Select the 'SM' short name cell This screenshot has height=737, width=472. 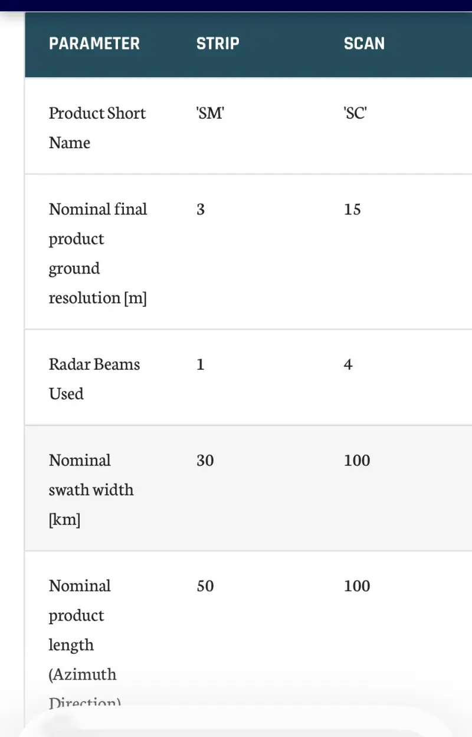(x=210, y=113)
